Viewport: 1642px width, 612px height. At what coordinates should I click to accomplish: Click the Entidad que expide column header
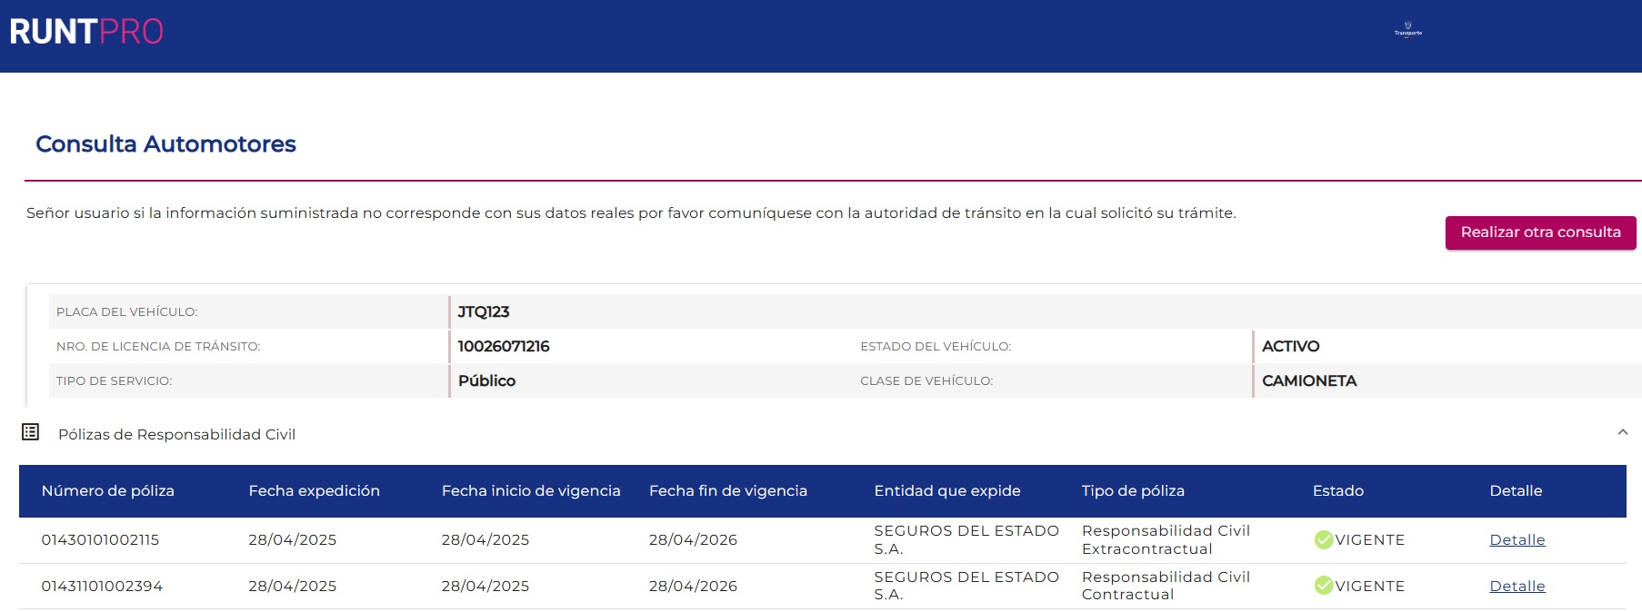[946, 491]
